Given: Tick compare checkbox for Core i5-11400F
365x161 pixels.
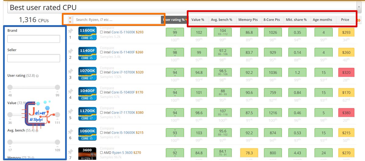Looking at the screenshot, I should pos(102,52).
